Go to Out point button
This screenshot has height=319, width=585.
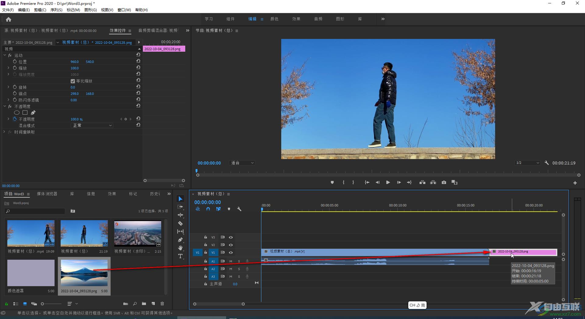coord(409,182)
